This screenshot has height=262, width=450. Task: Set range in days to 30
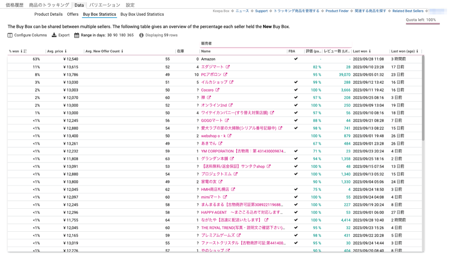pos(109,35)
